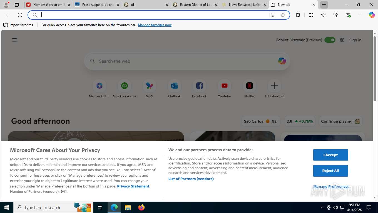Open File Explorer from the taskbar
The image size is (378, 213).
pyautogui.click(x=128, y=207)
